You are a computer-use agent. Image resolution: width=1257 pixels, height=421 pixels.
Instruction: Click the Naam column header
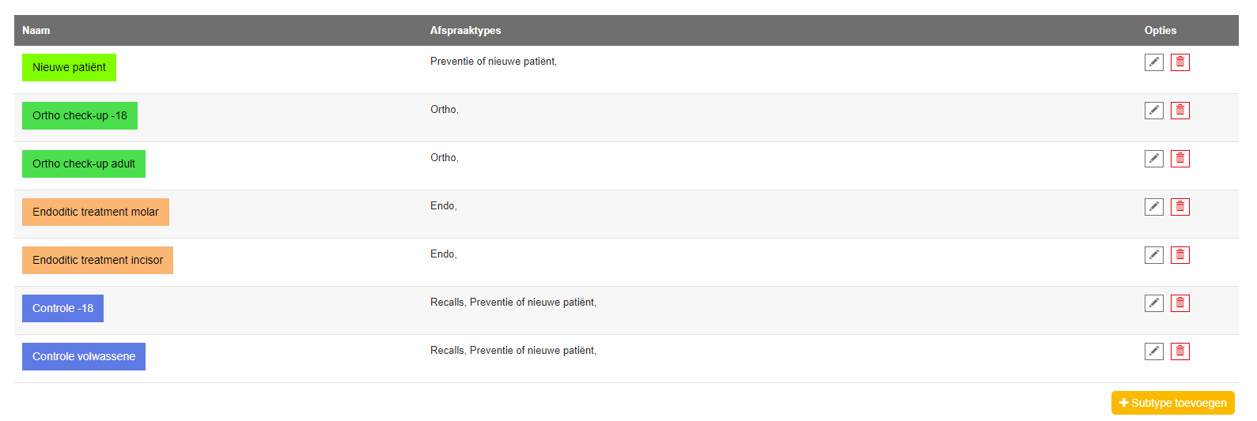point(36,31)
